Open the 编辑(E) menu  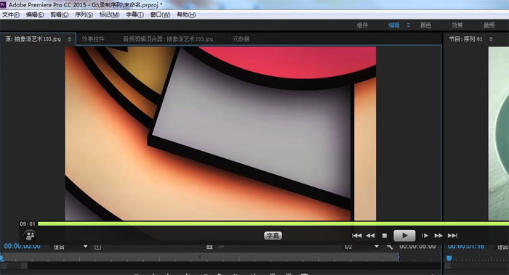point(35,15)
